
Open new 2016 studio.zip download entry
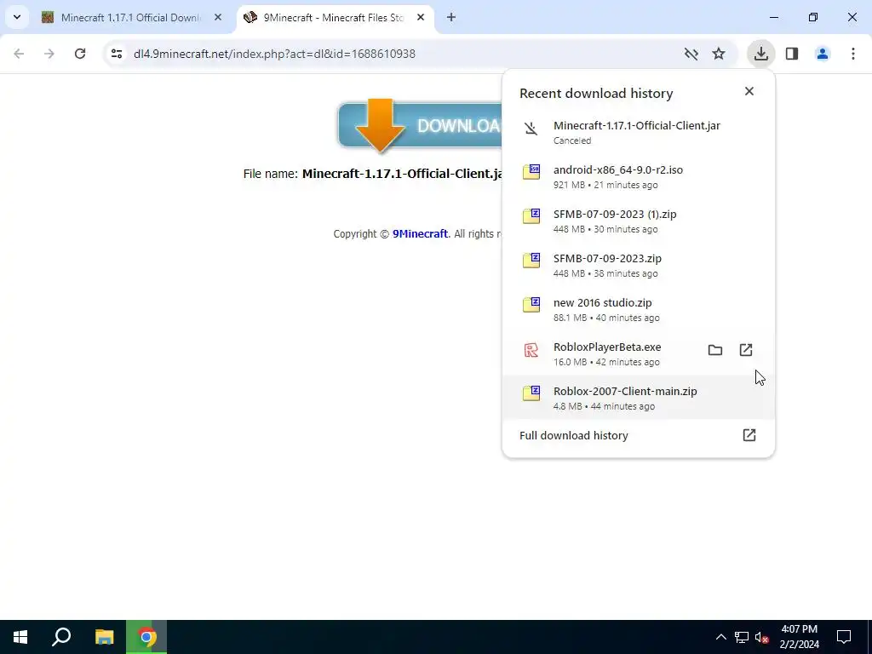(638, 309)
